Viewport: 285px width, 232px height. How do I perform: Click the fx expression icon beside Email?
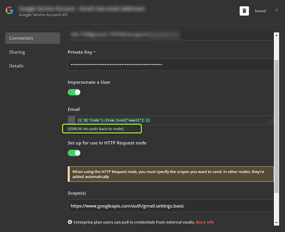[x=71, y=120]
